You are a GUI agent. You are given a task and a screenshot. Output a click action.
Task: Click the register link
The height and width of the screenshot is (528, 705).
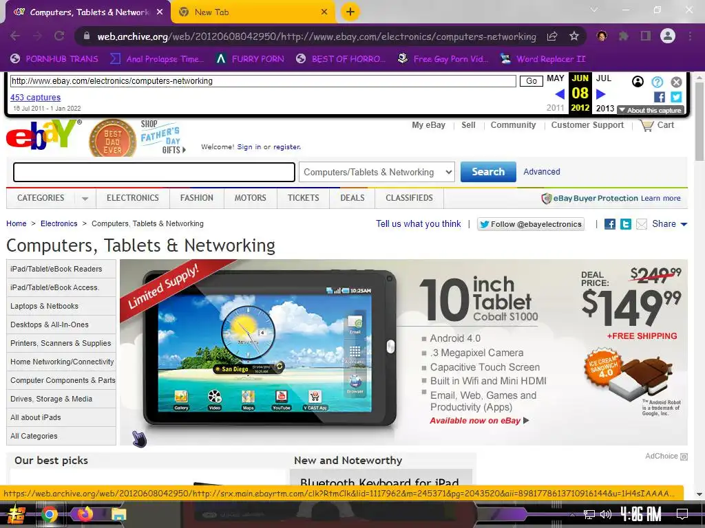(287, 147)
